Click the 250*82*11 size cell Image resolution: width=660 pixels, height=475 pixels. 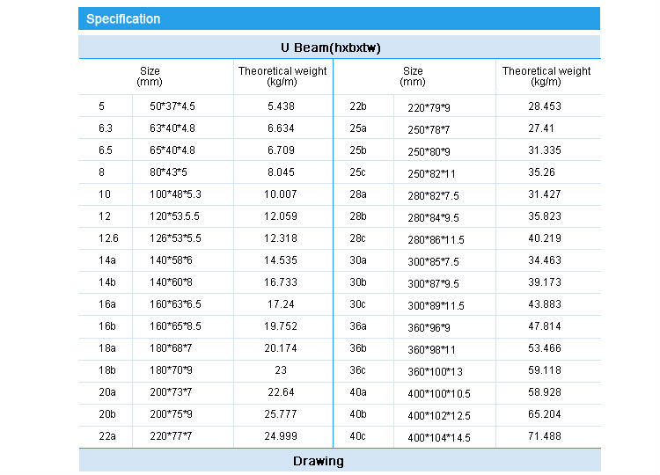432,173
